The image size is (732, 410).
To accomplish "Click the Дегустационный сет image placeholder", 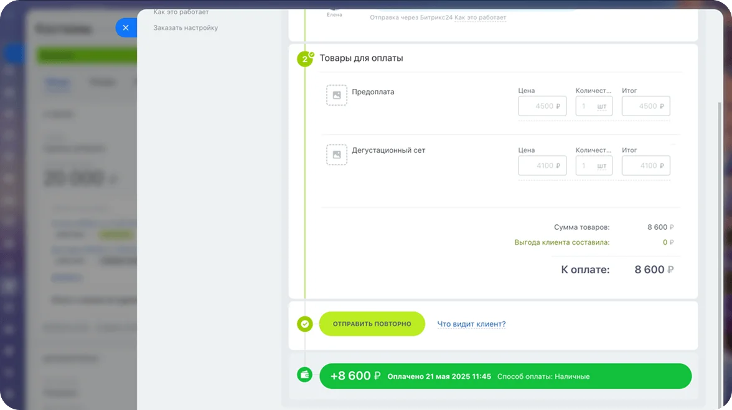I will coord(337,155).
